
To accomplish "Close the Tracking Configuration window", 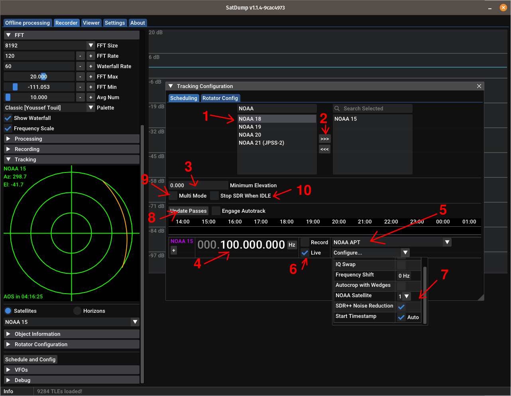I will [x=479, y=86].
